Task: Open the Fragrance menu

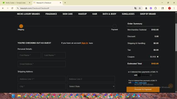Action: point(51,14)
